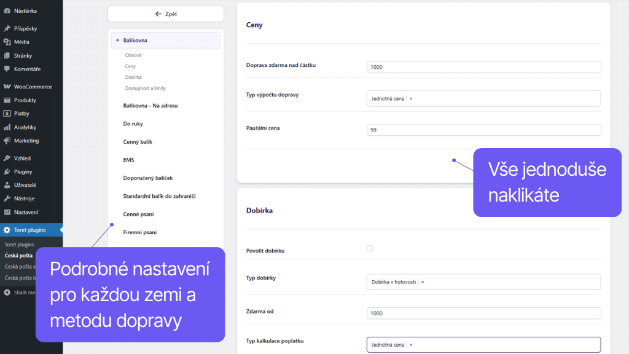Open the Produkty products icon

7,100
